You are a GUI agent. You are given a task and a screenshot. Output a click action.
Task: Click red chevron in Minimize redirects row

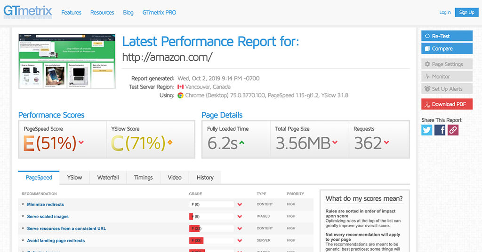tap(240, 205)
